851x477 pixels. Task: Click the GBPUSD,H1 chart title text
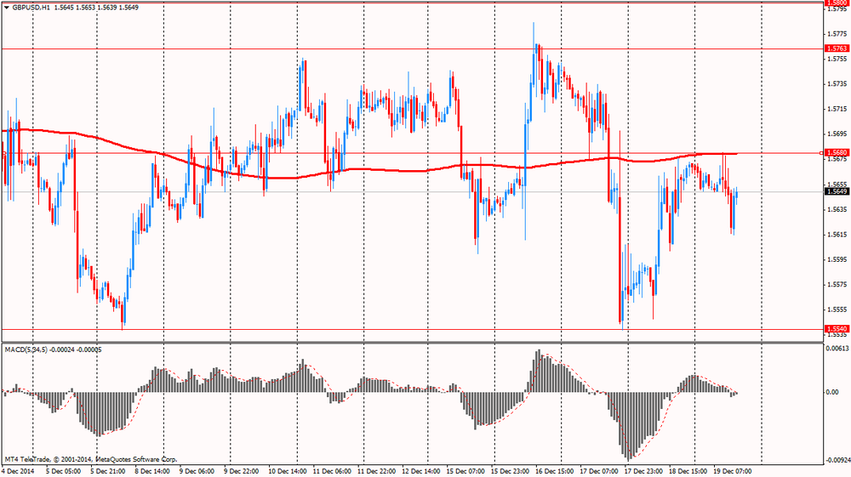tap(33, 7)
